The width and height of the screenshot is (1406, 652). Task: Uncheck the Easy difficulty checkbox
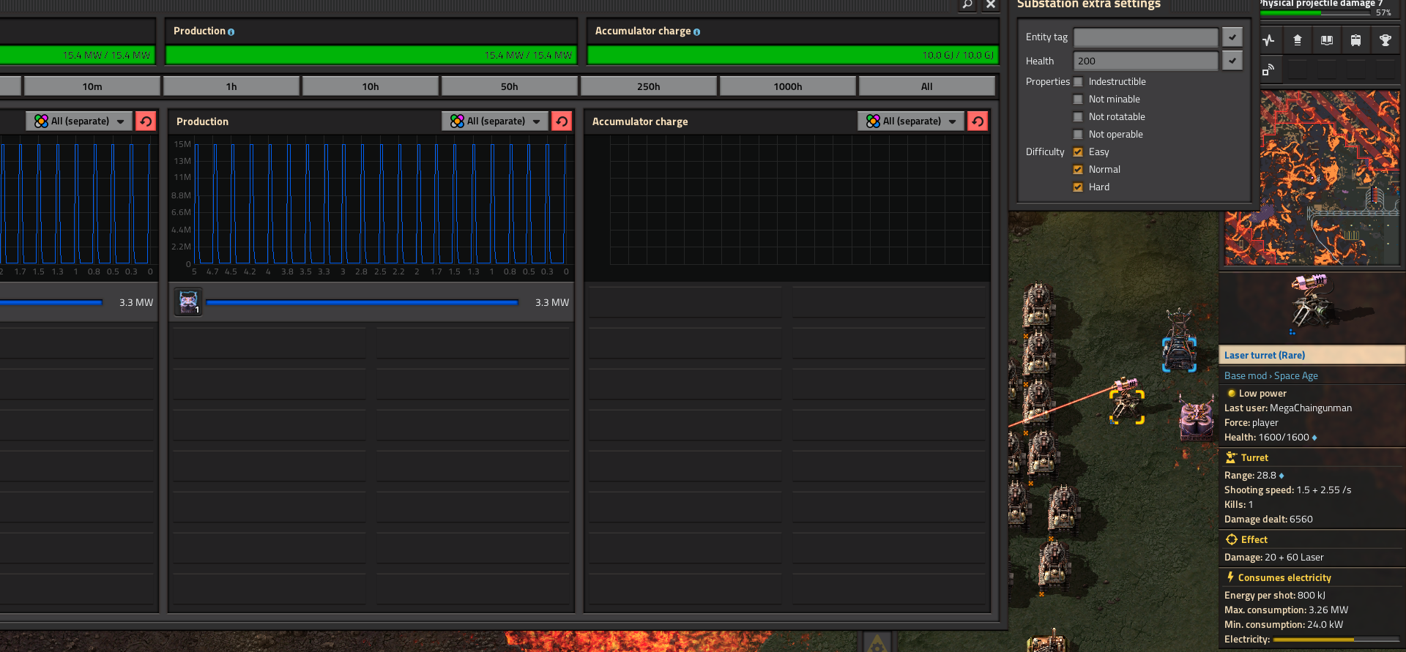(1078, 152)
